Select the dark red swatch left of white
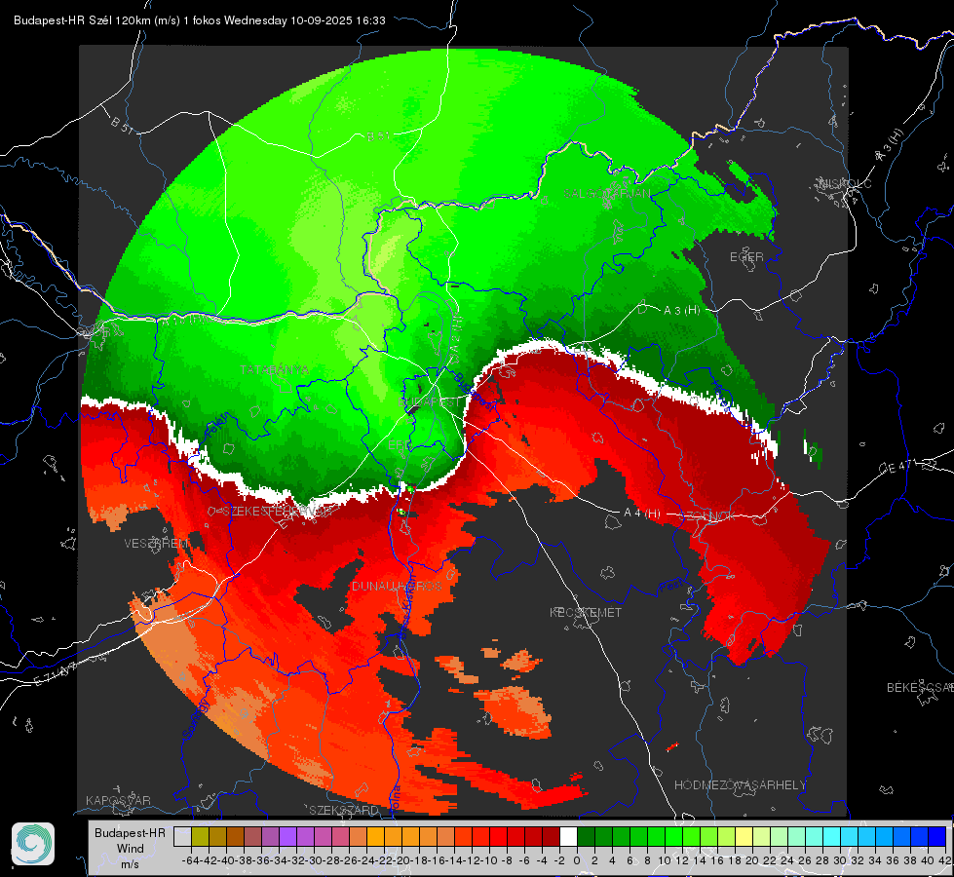This screenshot has height=877, width=954. tap(551, 837)
